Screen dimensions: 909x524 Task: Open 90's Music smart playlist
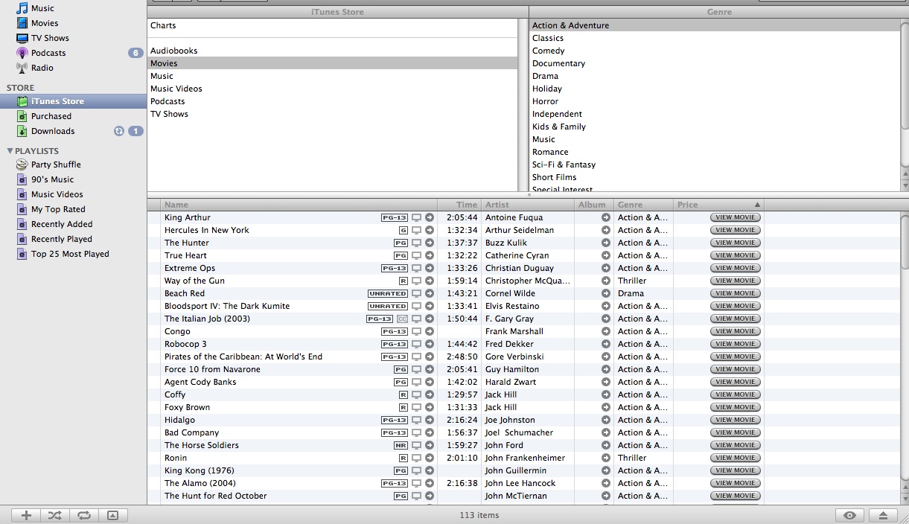52,179
